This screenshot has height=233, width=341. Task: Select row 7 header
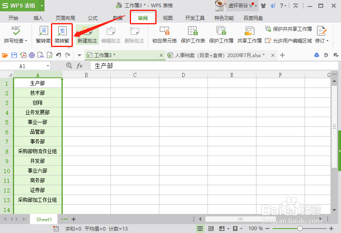(x=7, y=142)
